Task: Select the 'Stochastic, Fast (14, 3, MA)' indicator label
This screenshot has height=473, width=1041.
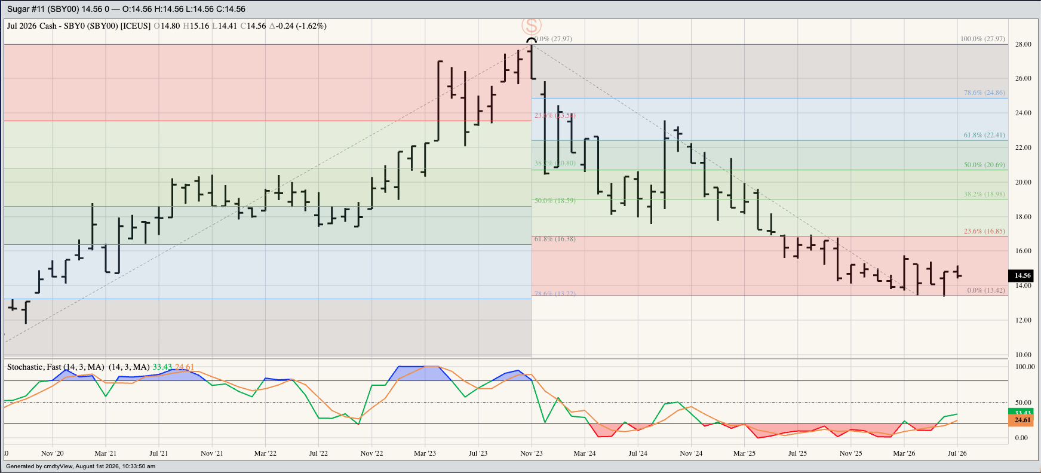Action: point(56,367)
